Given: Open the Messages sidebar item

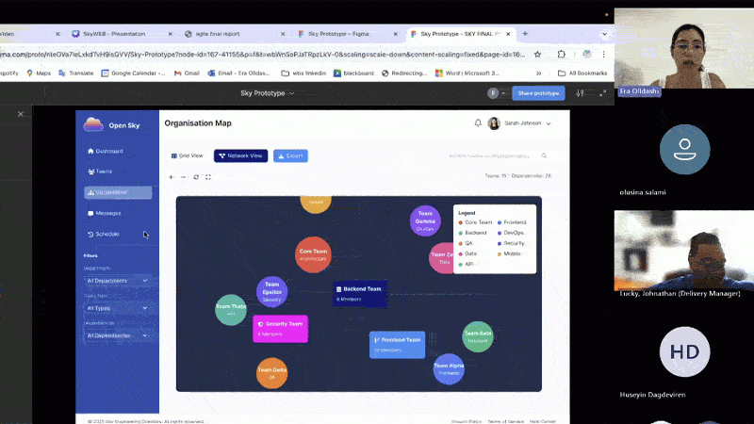Looking at the screenshot, I should (105, 213).
